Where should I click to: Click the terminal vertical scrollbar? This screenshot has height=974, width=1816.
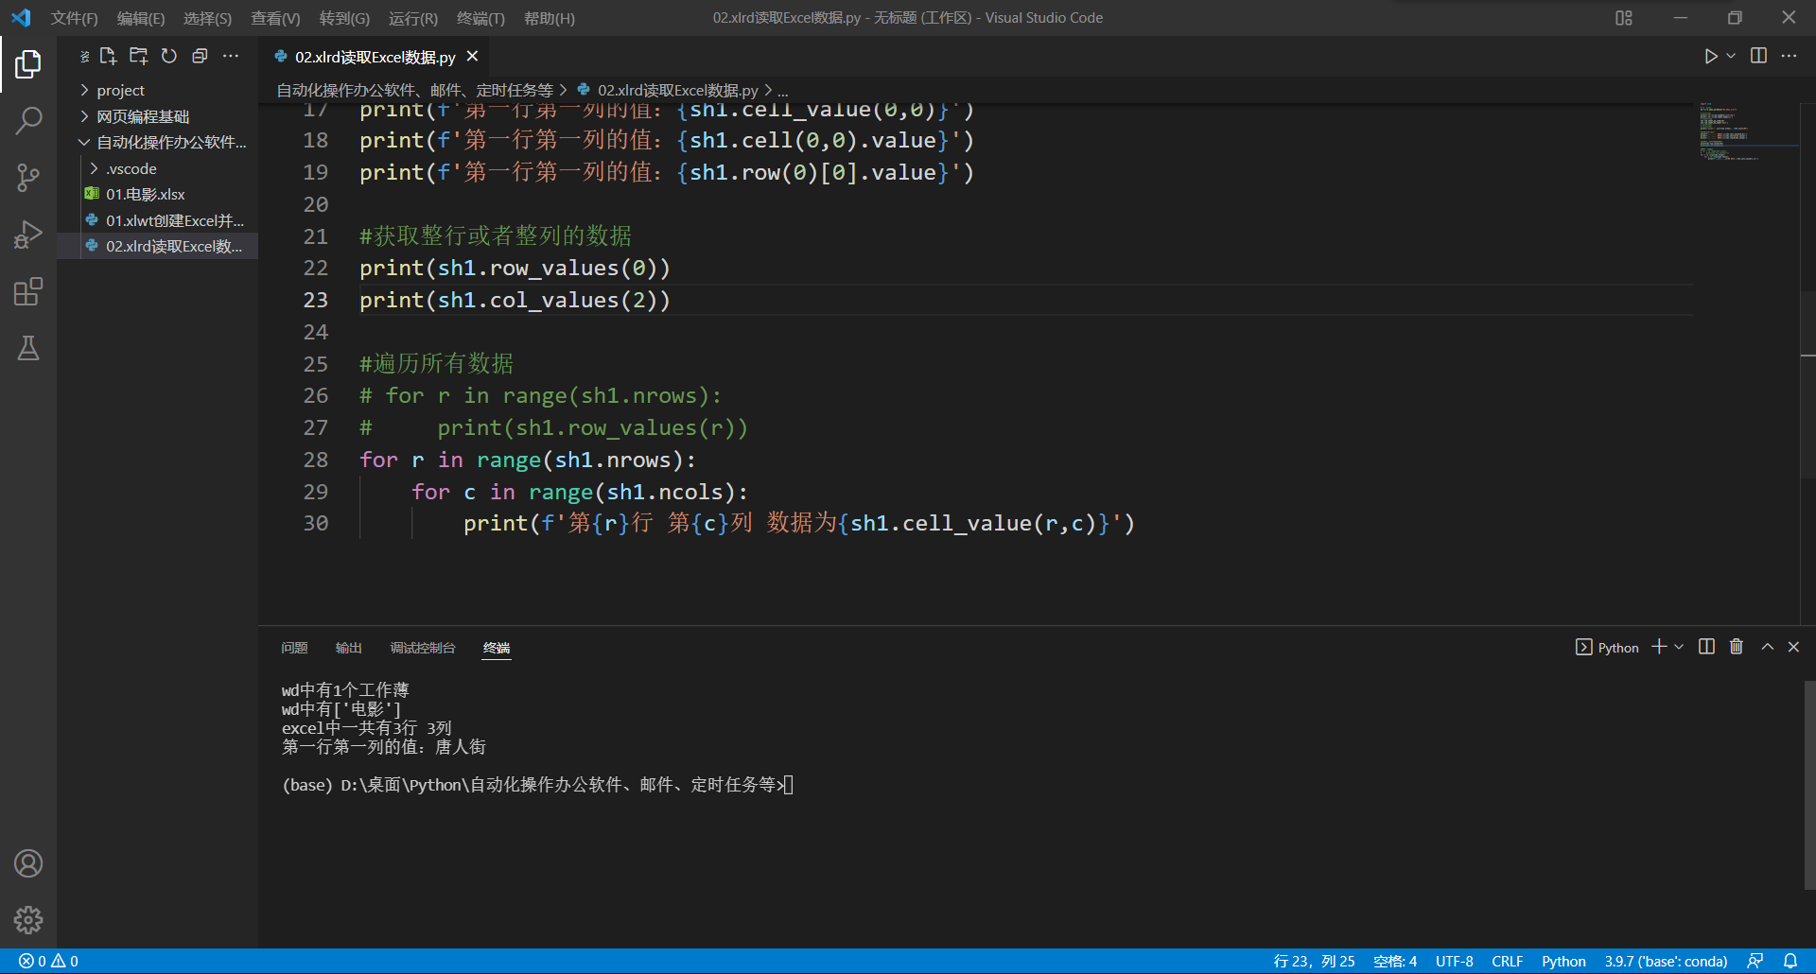pos(1808,785)
